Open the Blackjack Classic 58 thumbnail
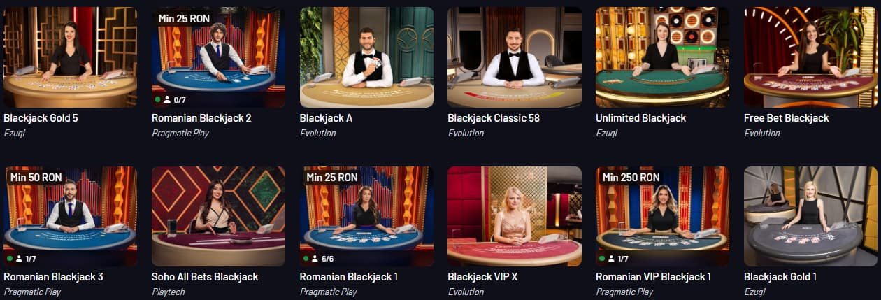 [x=515, y=57]
